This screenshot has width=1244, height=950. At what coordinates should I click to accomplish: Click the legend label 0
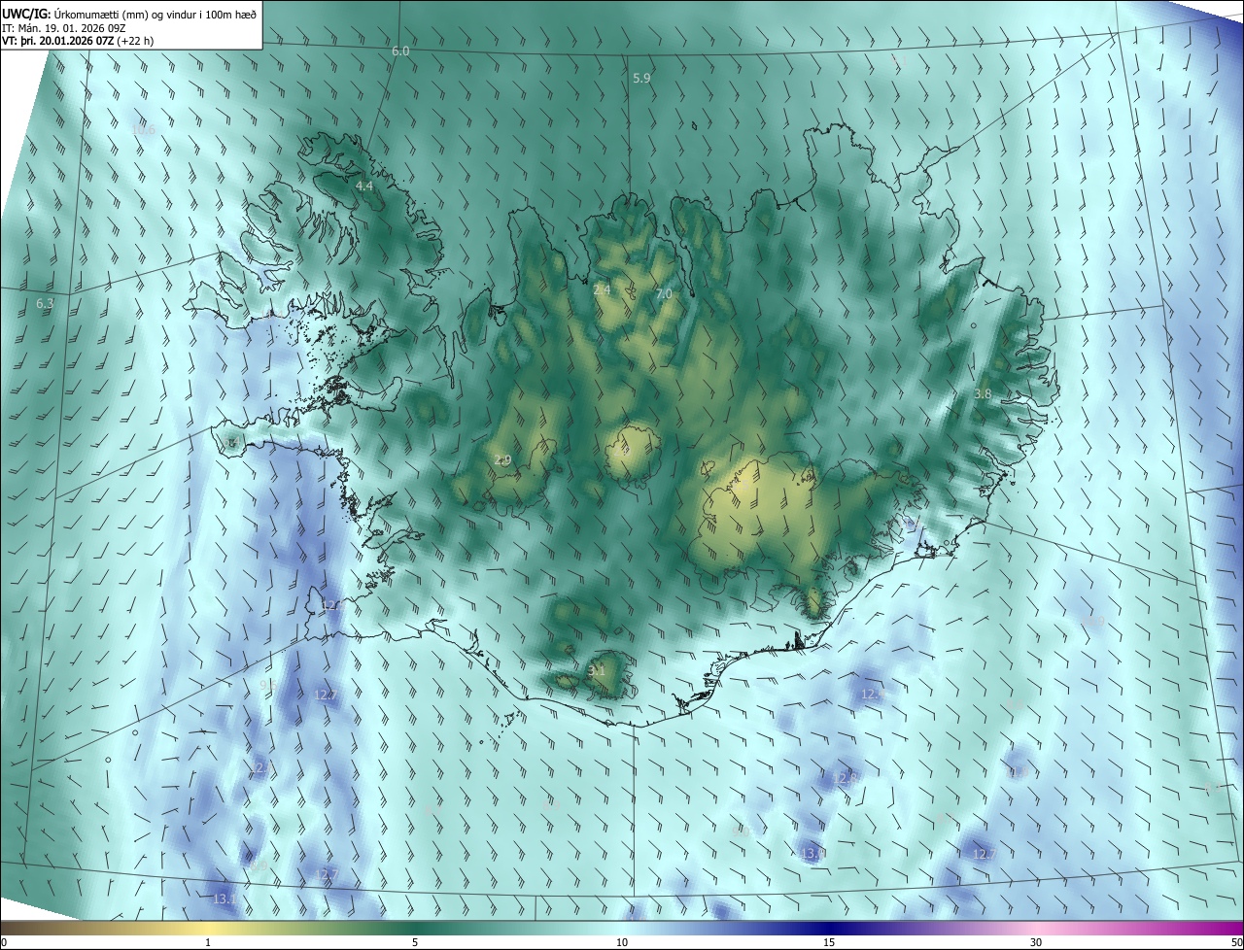[4, 942]
